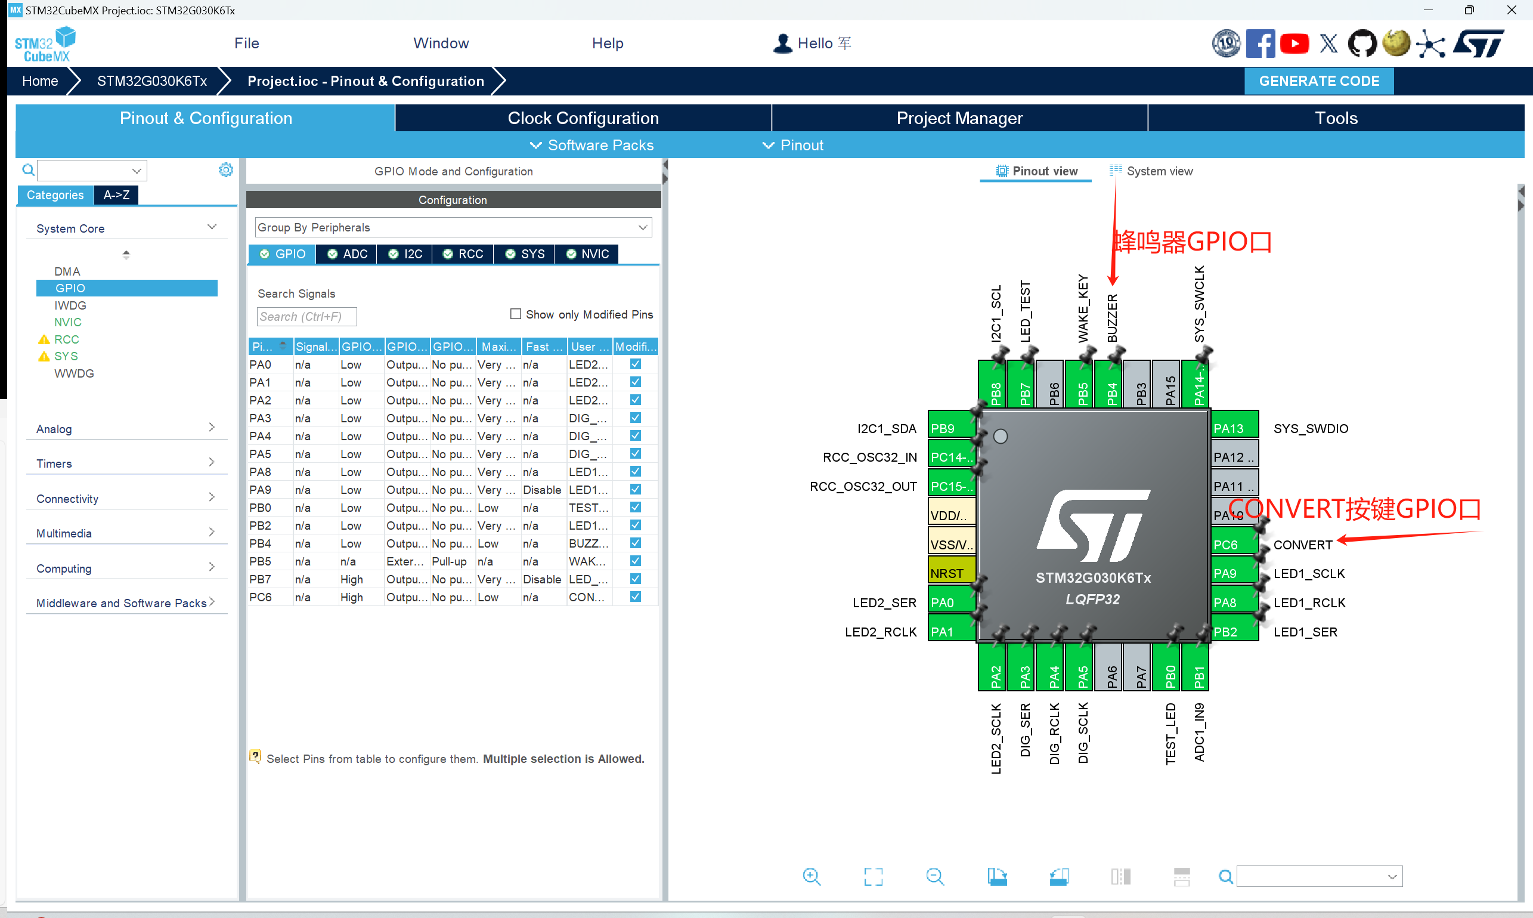Image resolution: width=1533 pixels, height=918 pixels.
Task: Open the GitHub icon in the header
Action: coord(1362,44)
